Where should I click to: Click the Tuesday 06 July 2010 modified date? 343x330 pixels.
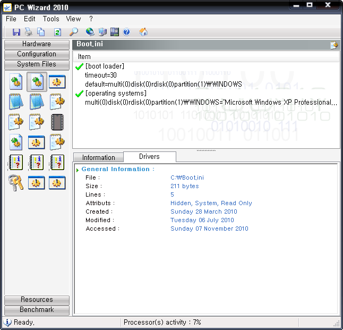[202, 220]
